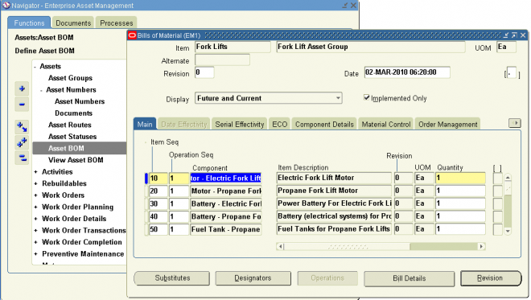Click the Oracle icon in Bills of Material title bar
This screenshot has width=531, height=300.
133,35
